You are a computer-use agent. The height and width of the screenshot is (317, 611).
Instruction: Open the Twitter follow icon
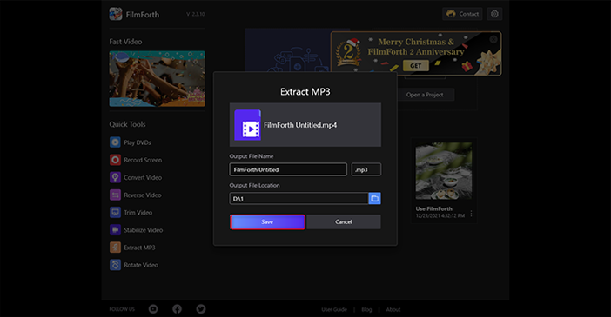pos(201,309)
